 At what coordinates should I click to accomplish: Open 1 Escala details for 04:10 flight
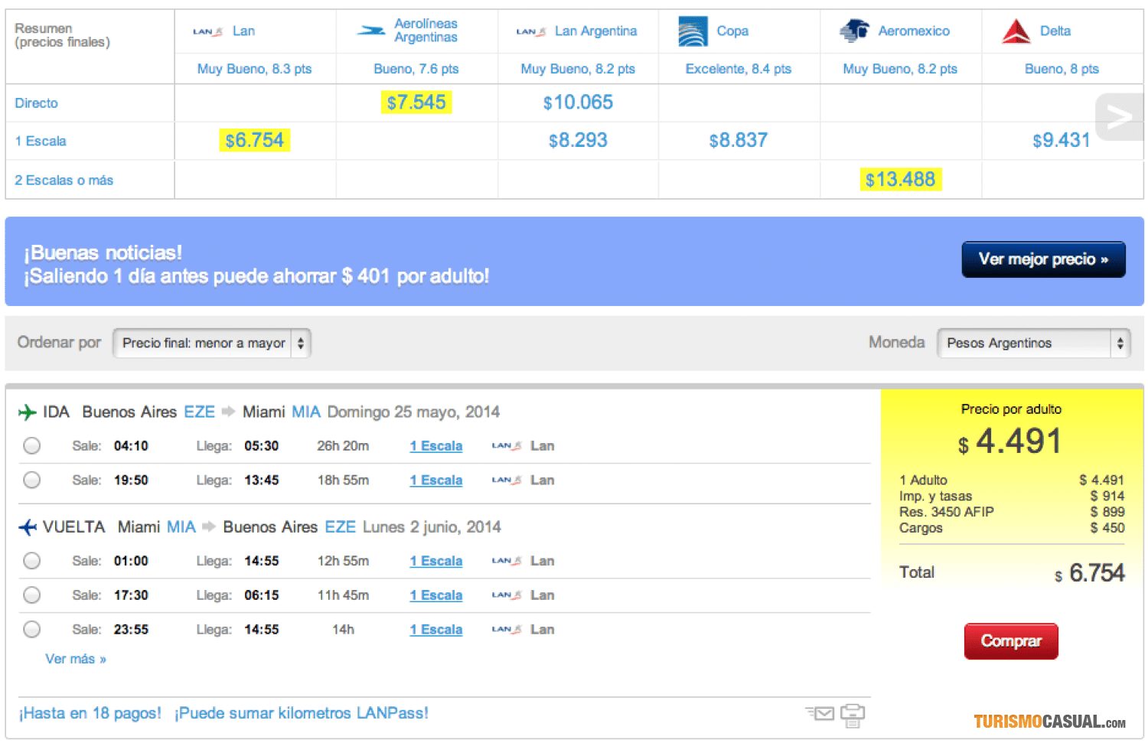click(436, 446)
